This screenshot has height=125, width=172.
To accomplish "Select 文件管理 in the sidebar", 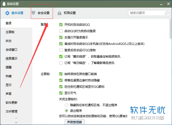I will pos(16,111).
